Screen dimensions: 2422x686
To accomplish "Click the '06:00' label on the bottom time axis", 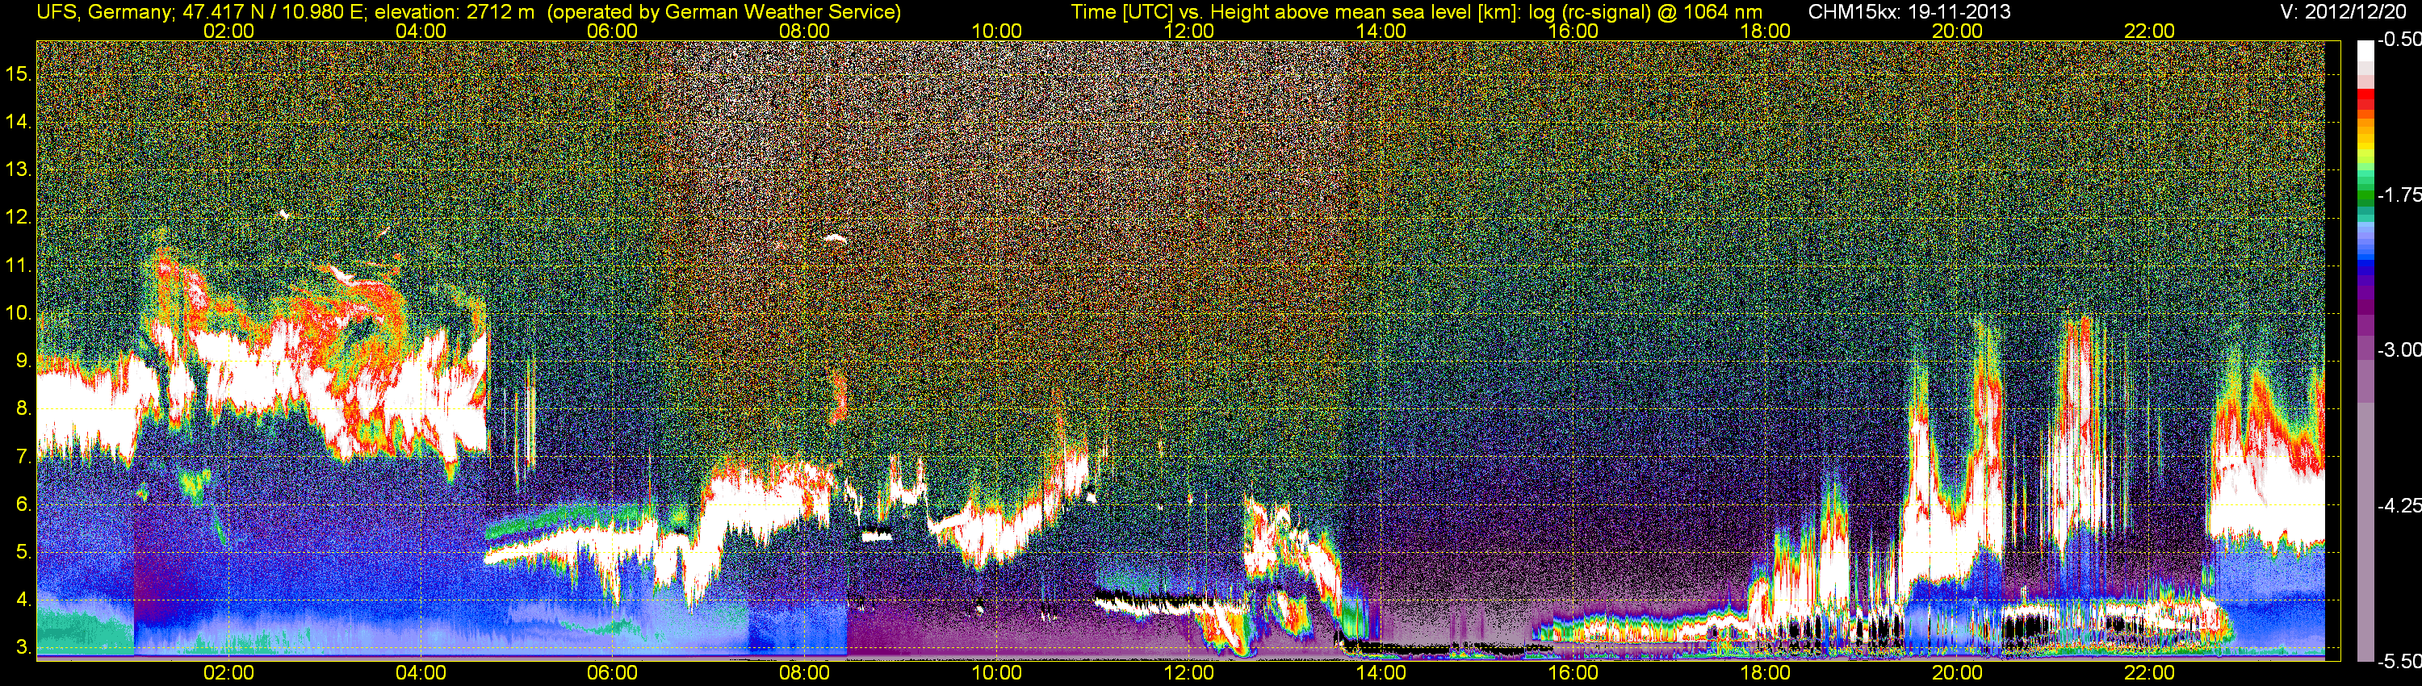I will (612, 673).
